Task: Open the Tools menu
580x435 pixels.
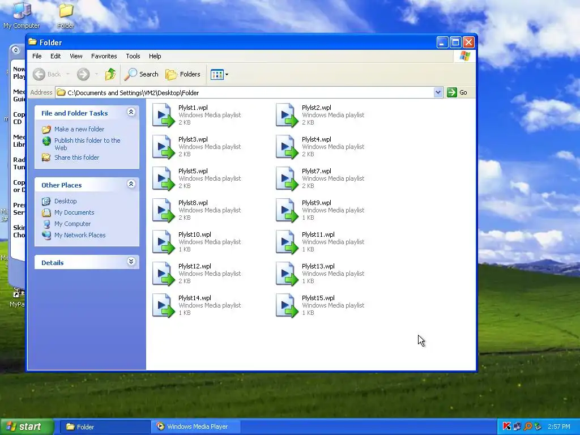Action: click(x=133, y=56)
